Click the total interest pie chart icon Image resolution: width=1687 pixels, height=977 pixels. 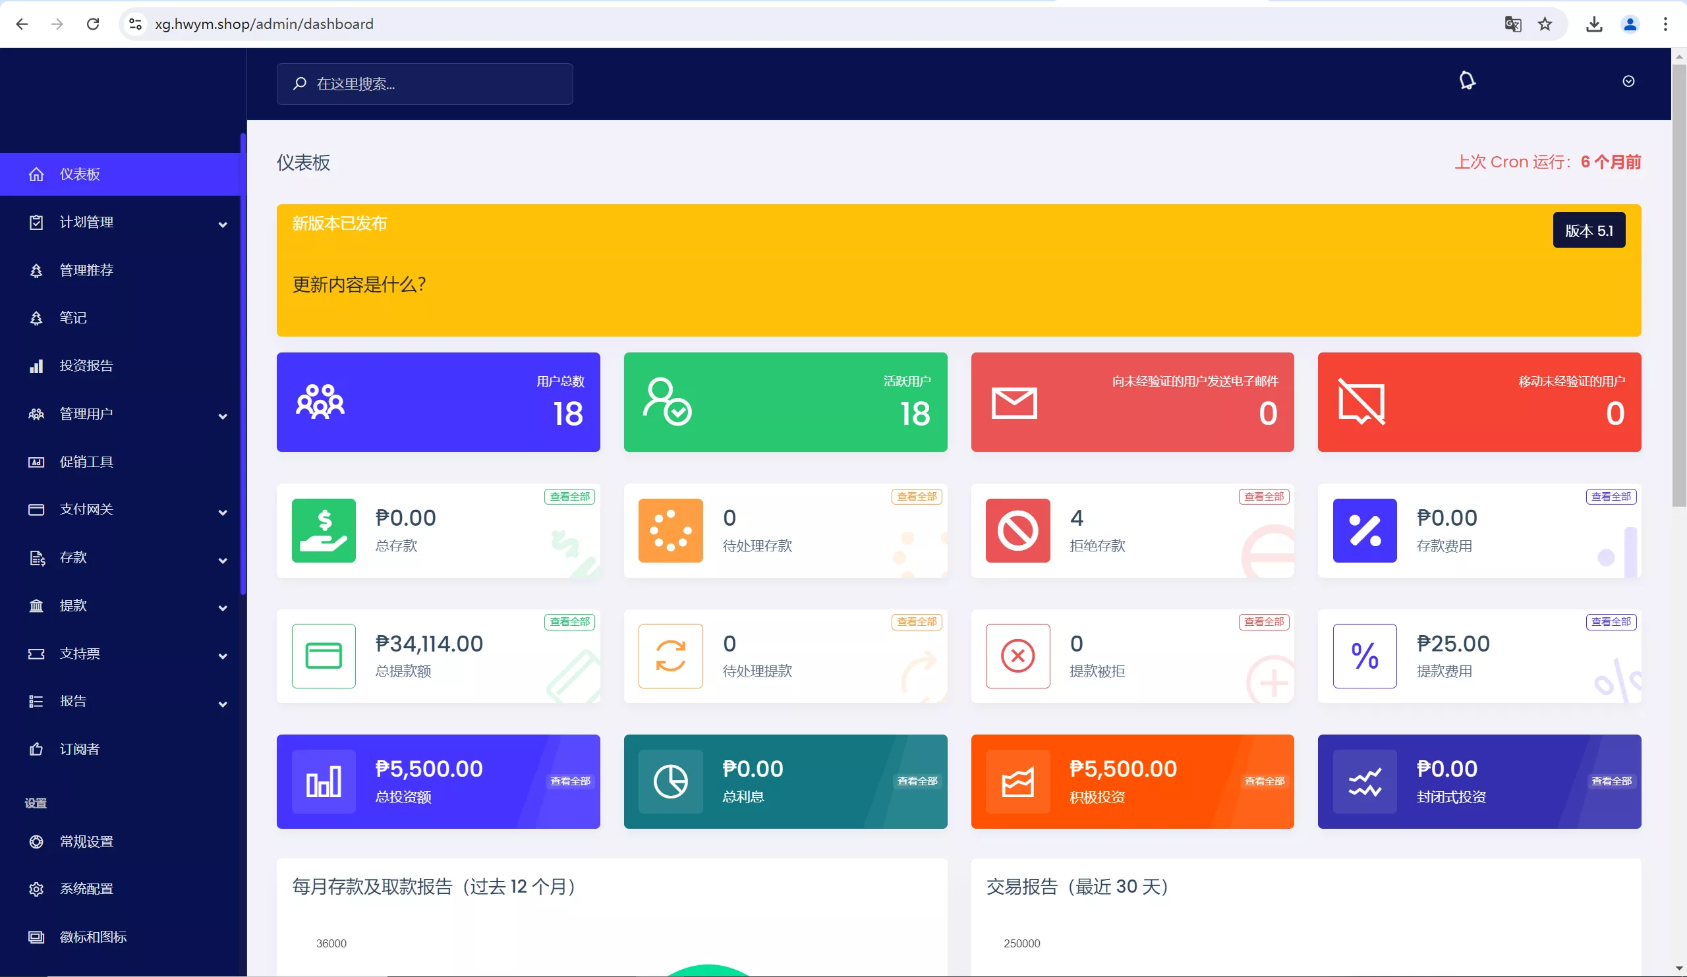tap(670, 781)
